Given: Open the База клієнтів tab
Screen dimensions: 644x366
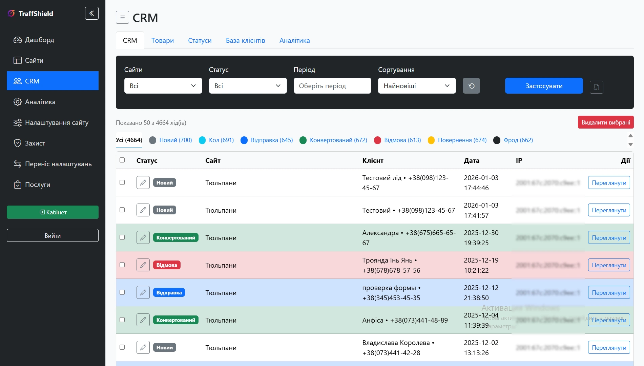Looking at the screenshot, I should [x=246, y=40].
